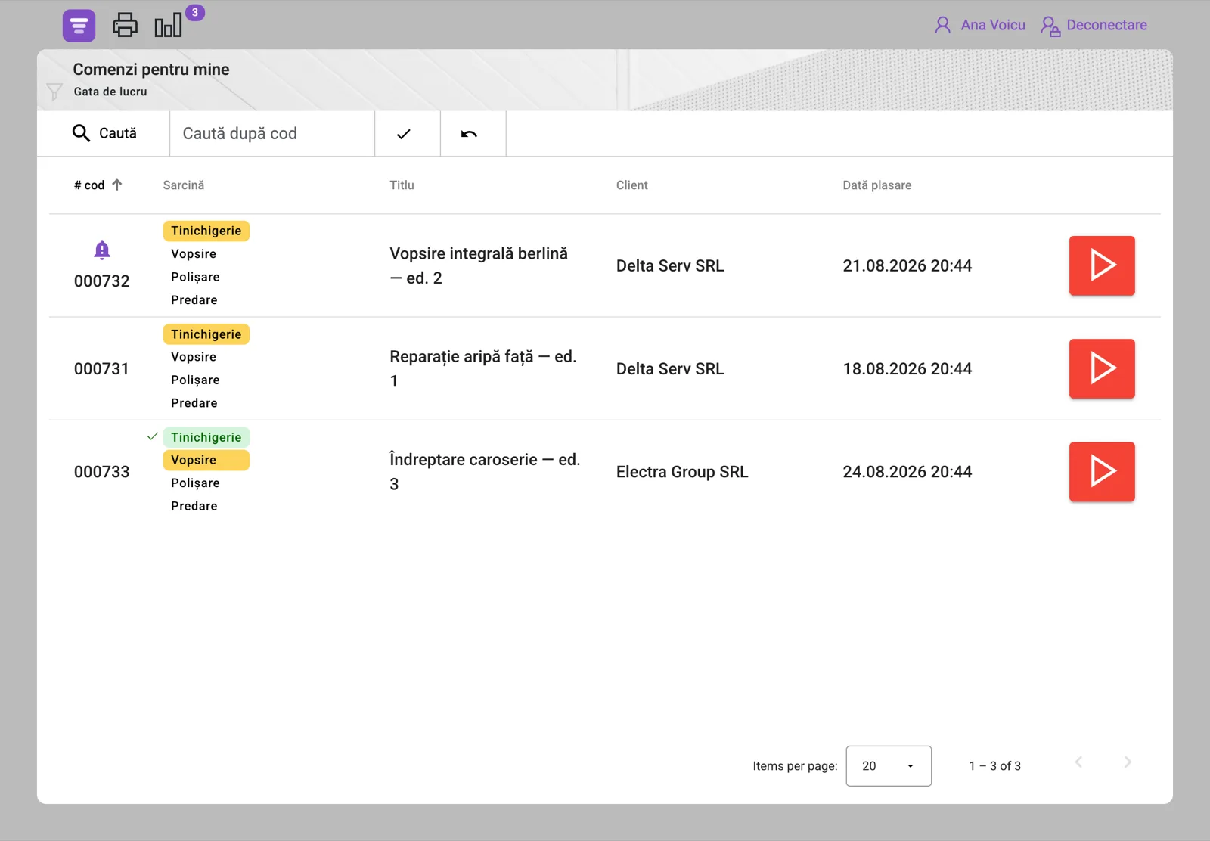Screen dimensions: 1210x841
Task: Click the highlighted Vopsire chip on order 000733
Action: 206,460
